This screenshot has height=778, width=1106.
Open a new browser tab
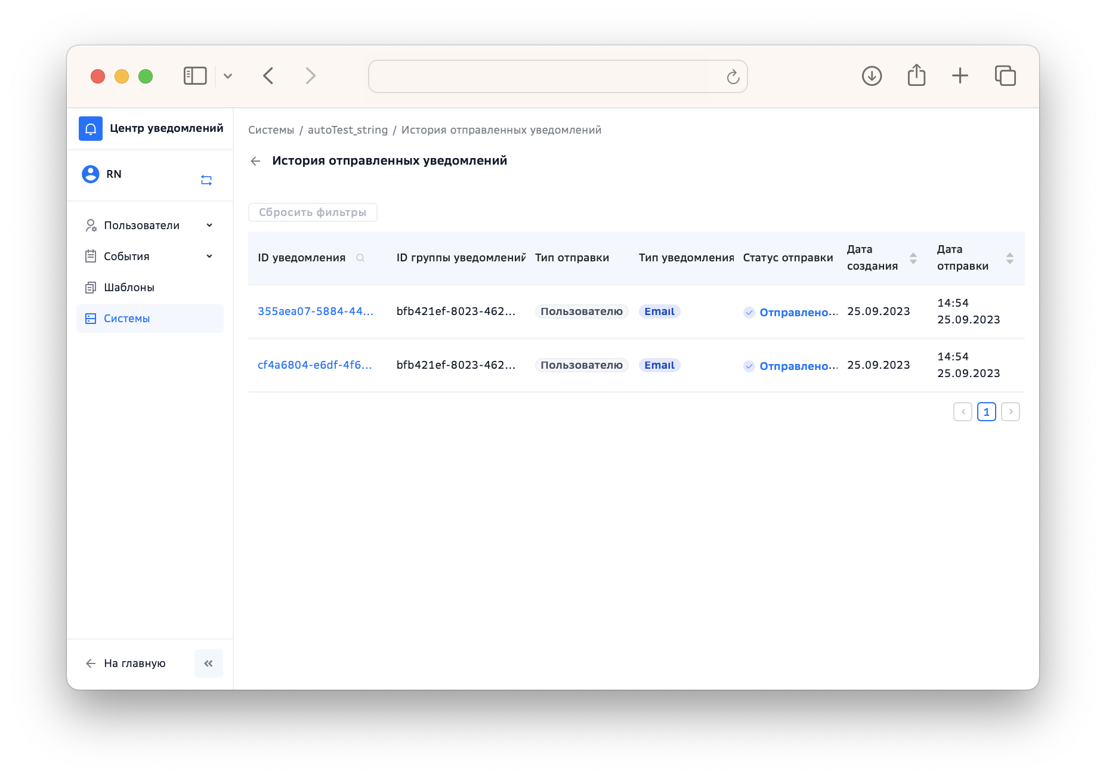pos(960,76)
